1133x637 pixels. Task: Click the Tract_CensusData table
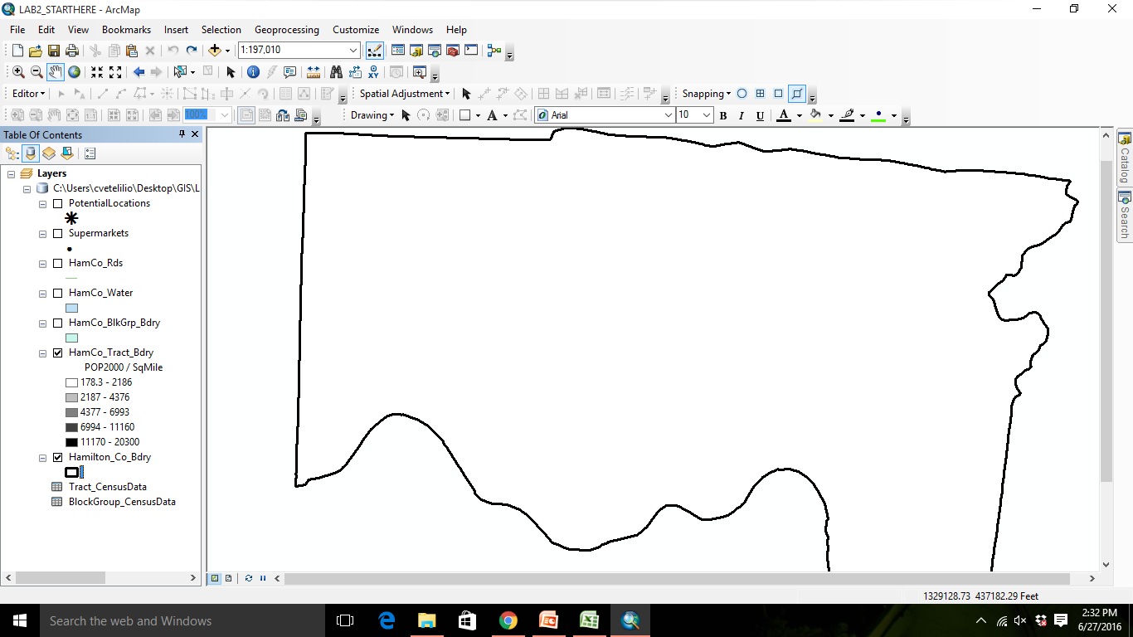[x=108, y=487]
